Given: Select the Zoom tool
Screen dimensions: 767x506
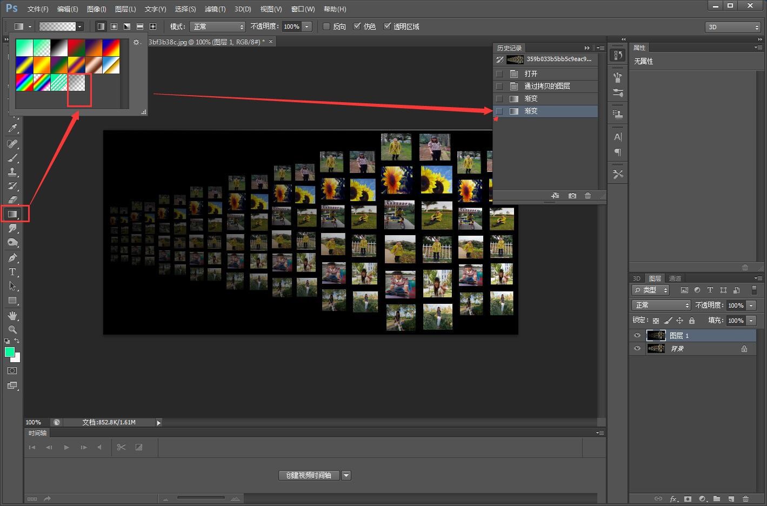Looking at the screenshot, I should click(12, 329).
